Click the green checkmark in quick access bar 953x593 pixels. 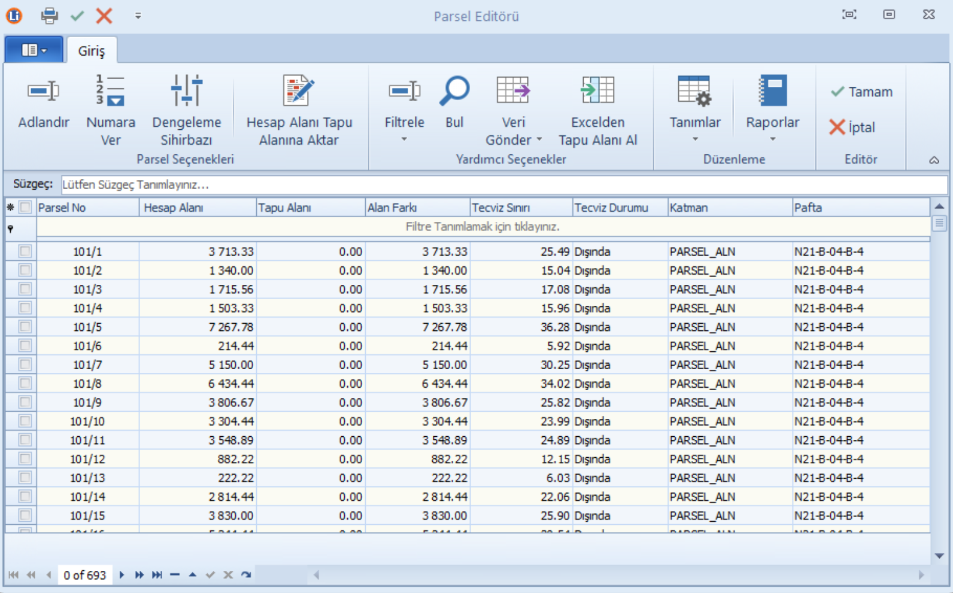point(77,16)
